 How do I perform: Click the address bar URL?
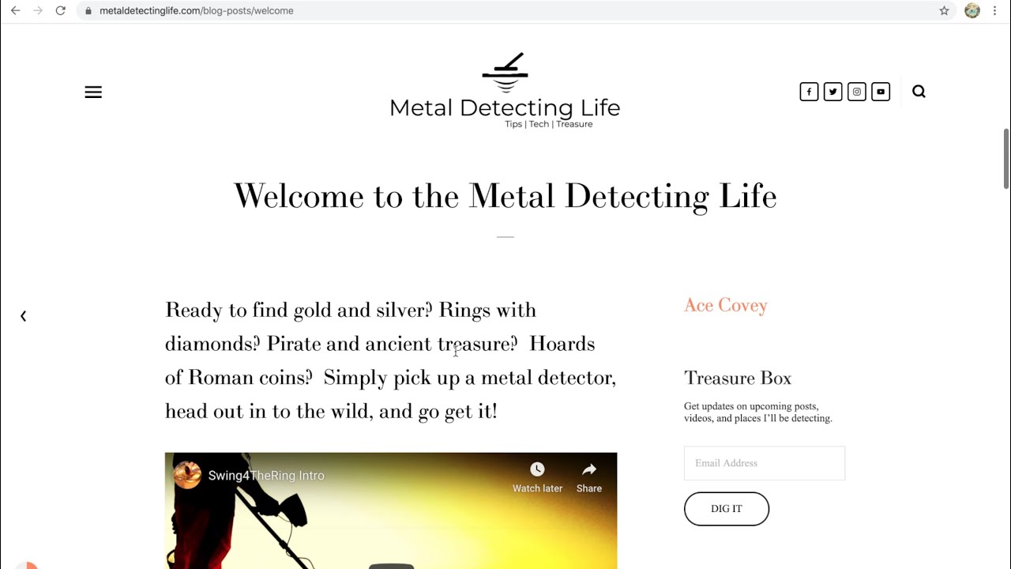[197, 11]
